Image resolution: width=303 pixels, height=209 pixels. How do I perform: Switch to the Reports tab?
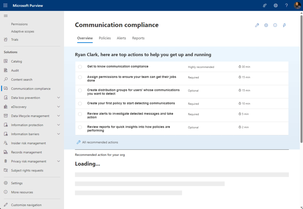(x=138, y=38)
